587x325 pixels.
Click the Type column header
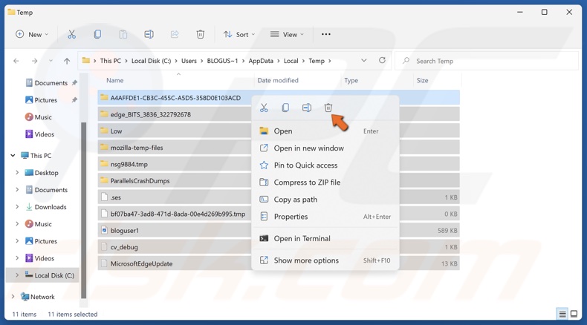click(x=351, y=80)
